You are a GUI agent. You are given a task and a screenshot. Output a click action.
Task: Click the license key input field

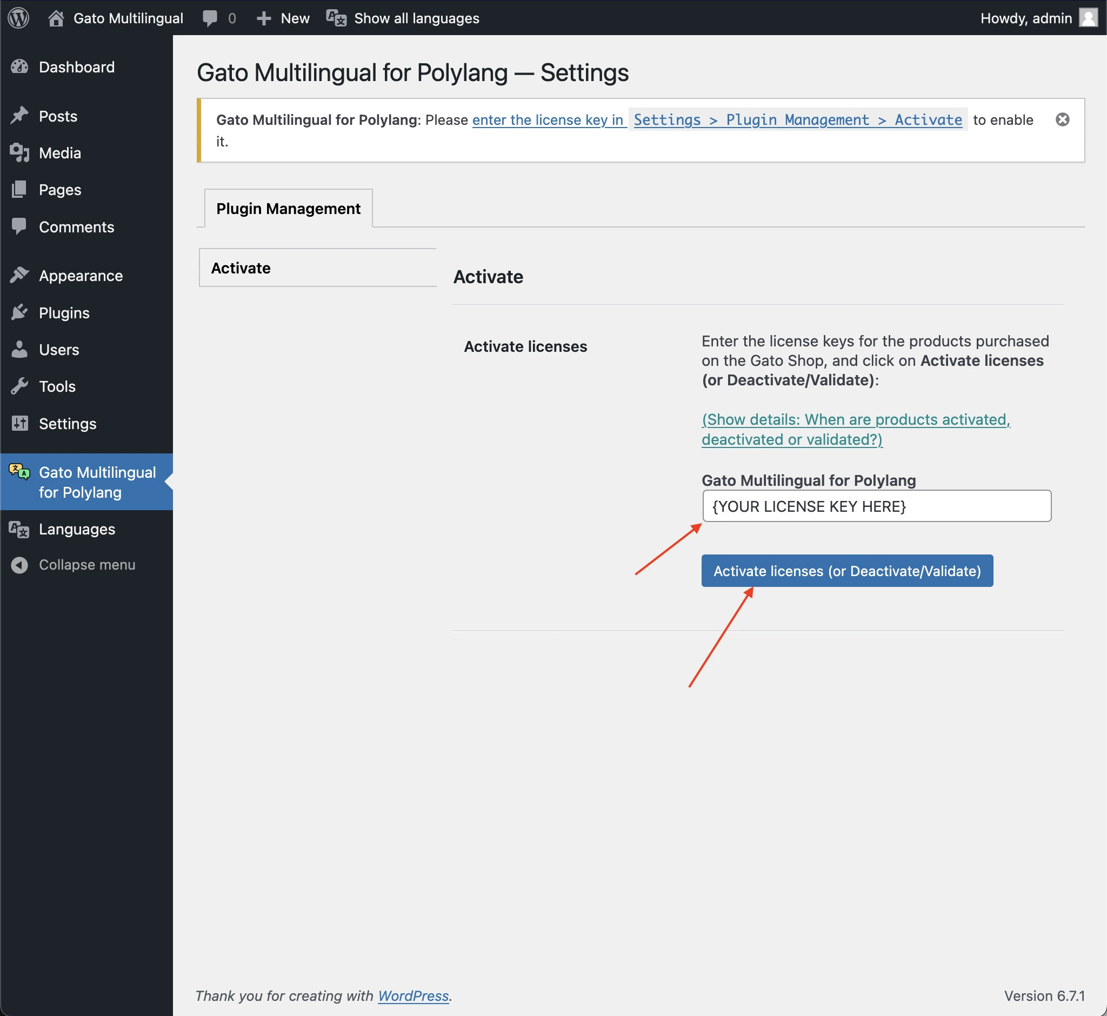[876, 506]
